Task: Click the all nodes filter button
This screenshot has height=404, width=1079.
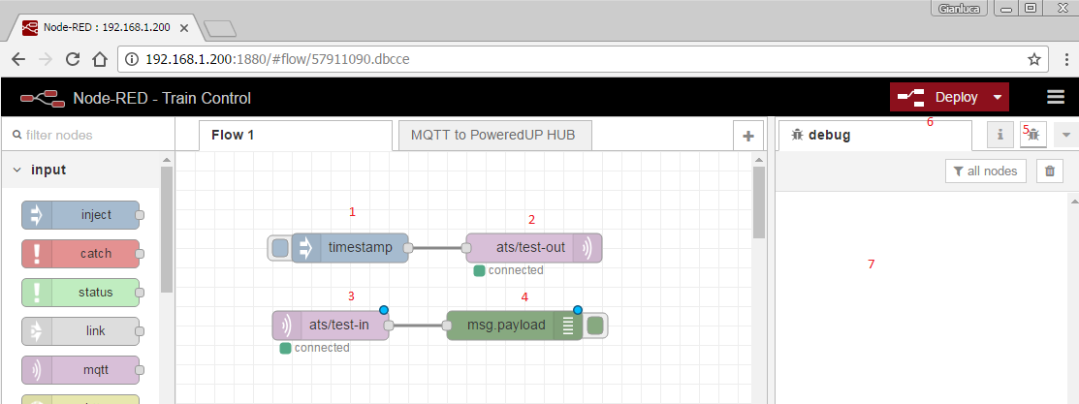Action: point(986,171)
